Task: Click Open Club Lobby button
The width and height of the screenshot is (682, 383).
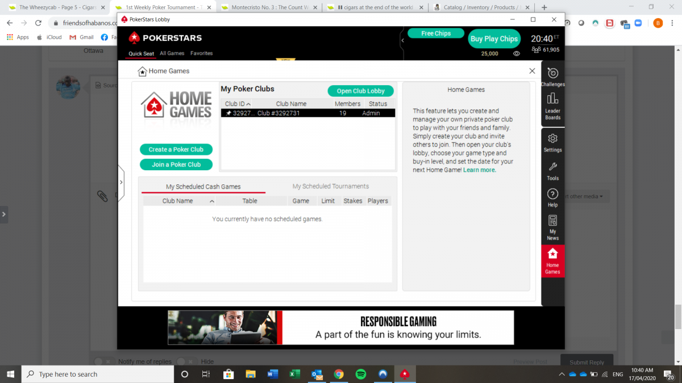Action: (x=361, y=91)
